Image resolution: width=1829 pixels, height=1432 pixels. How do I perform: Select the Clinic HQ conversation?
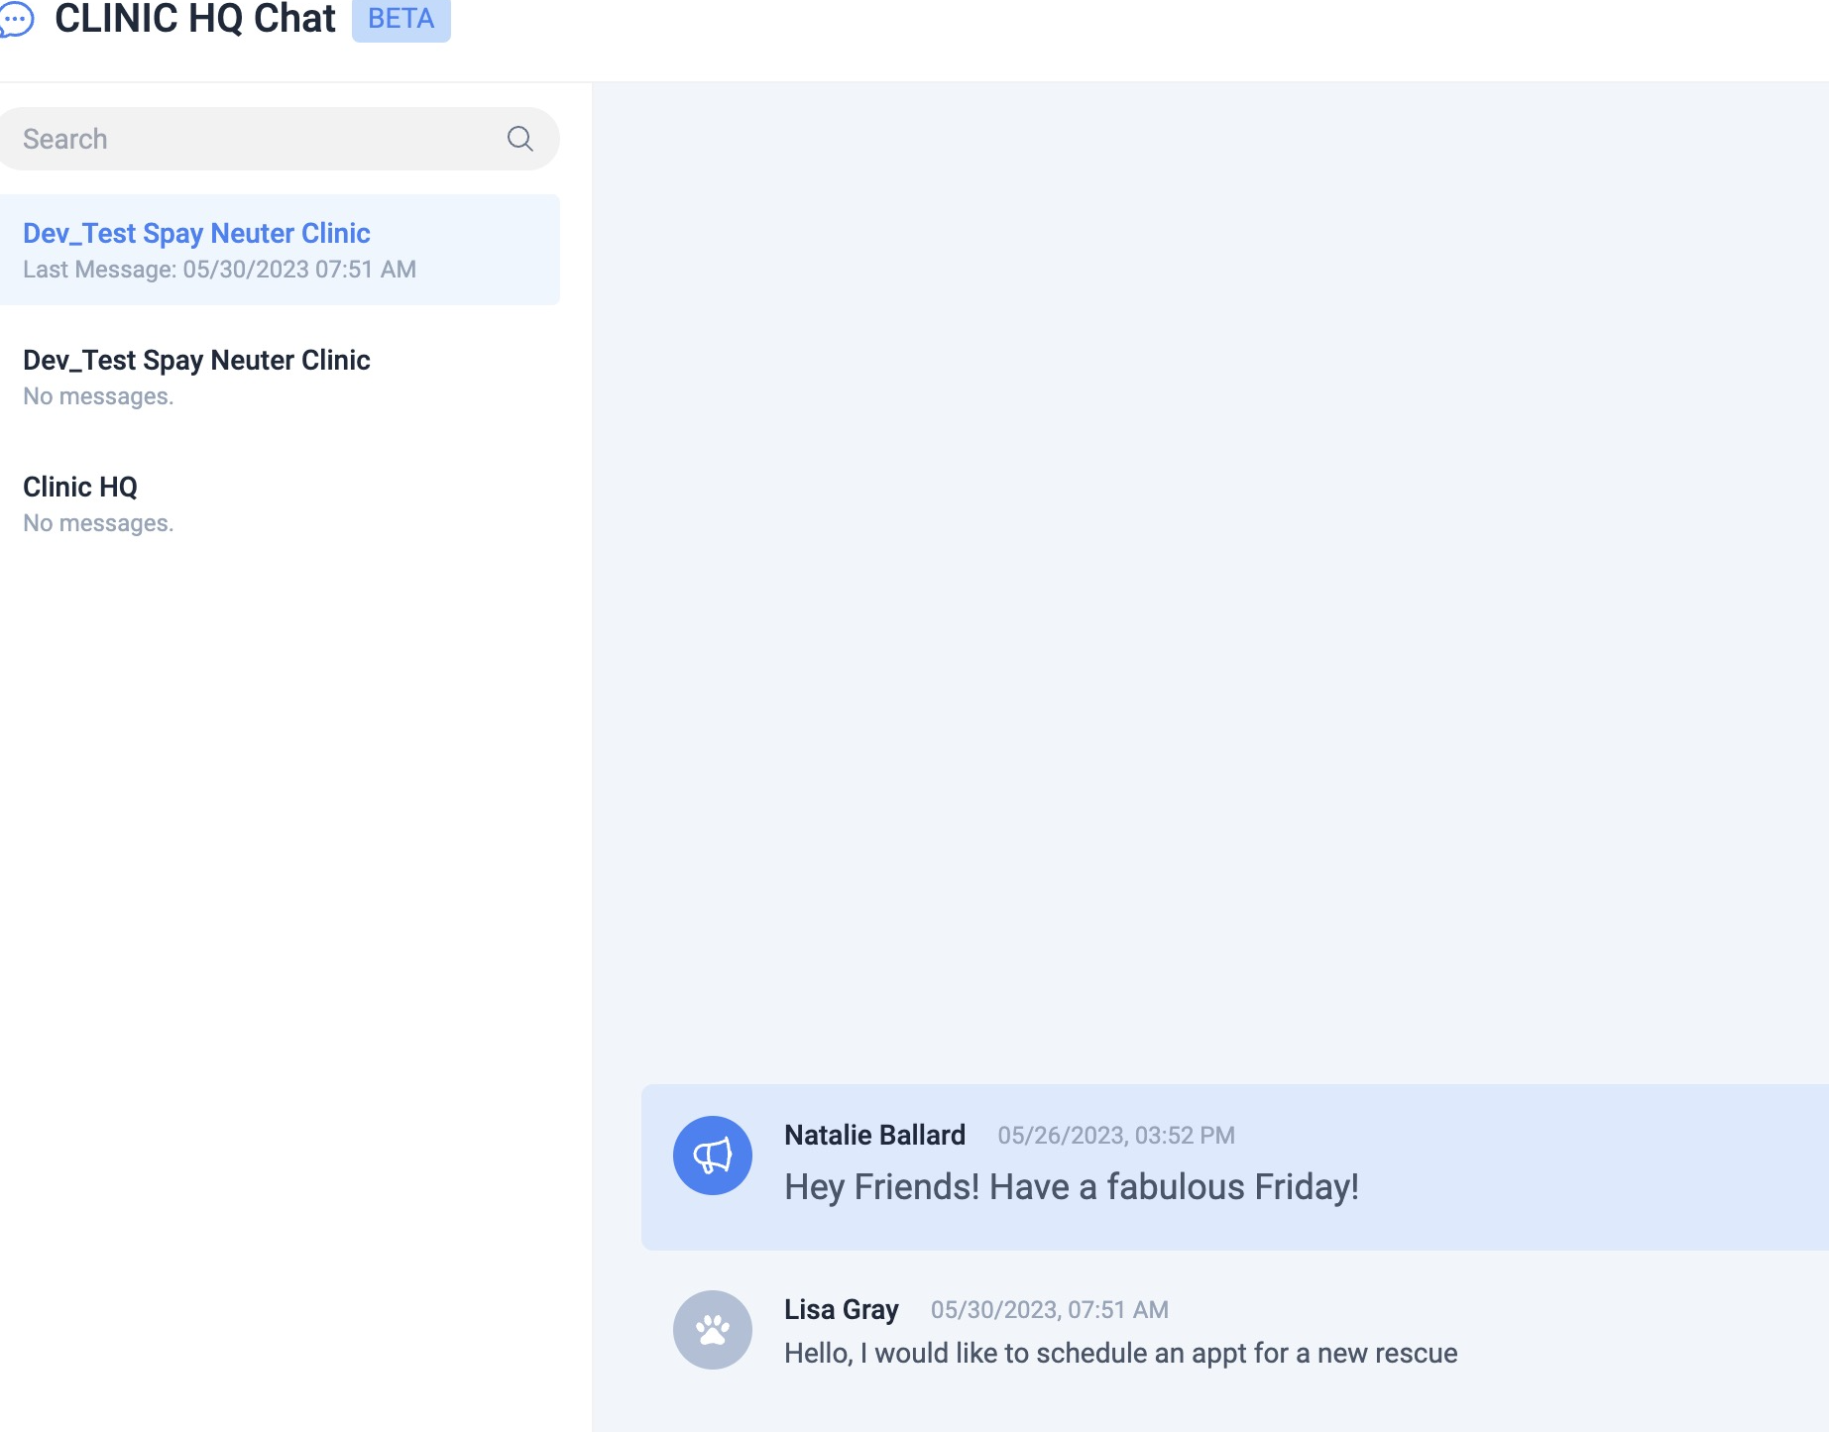pyautogui.click(x=80, y=488)
